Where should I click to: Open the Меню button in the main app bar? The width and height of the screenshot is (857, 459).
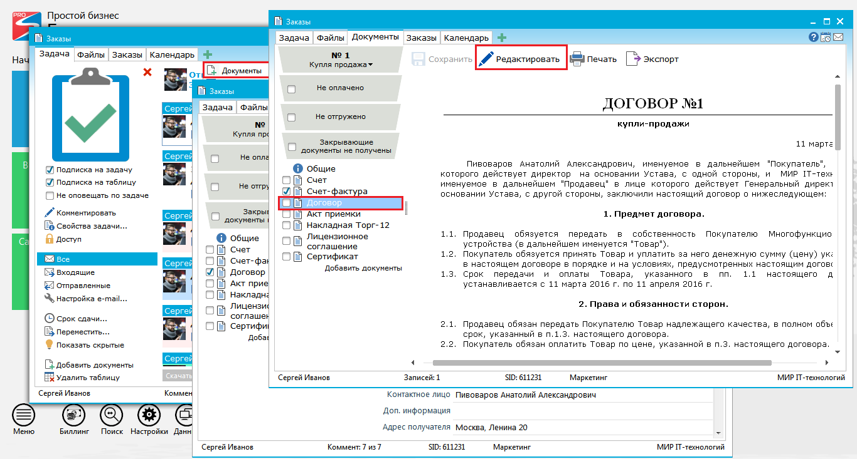point(24,420)
